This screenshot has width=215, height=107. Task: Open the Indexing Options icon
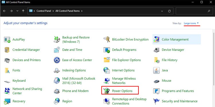point(57,70)
